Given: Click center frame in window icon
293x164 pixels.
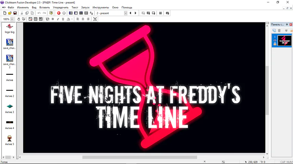Looking at the screenshot, I should pyautogui.click(x=95, y=19).
